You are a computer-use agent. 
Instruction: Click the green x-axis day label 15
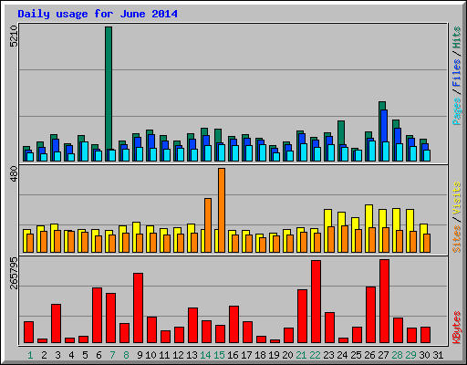pyautogui.click(x=219, y=355)
